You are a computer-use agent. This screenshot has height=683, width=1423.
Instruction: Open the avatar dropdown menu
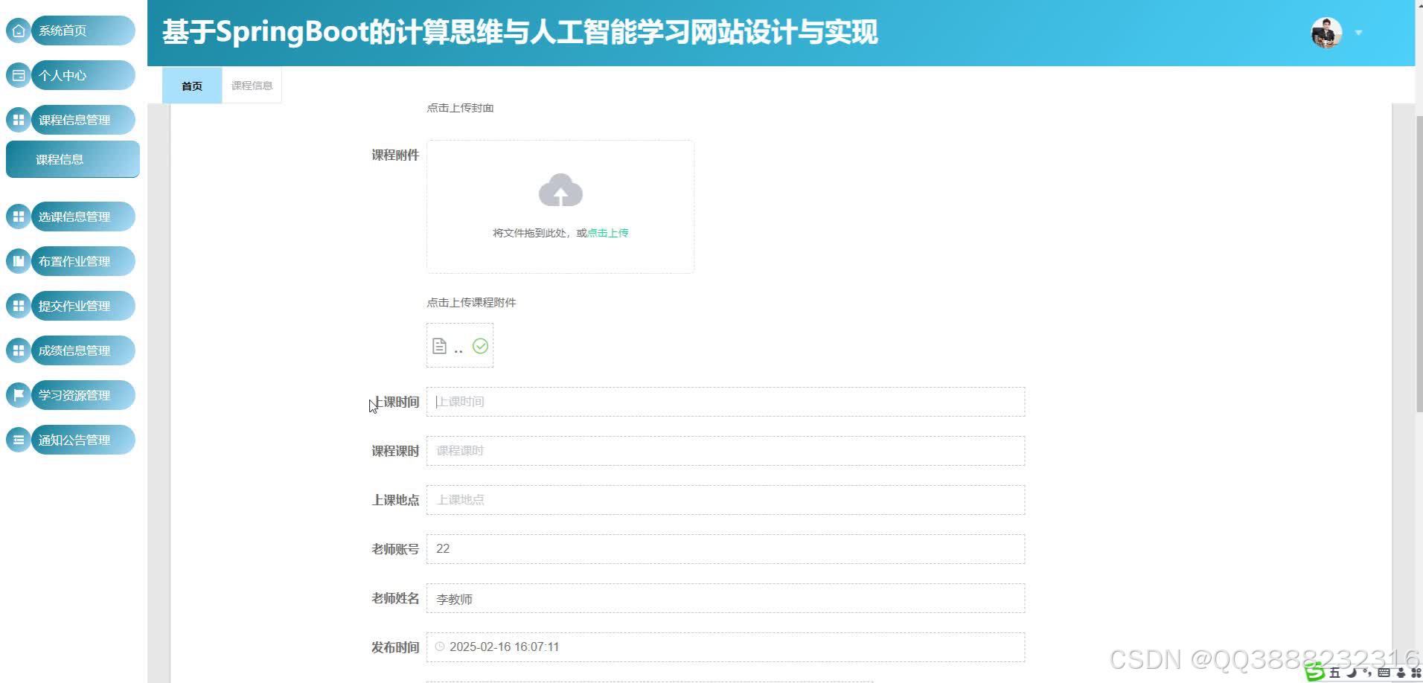pos(1359,33)
